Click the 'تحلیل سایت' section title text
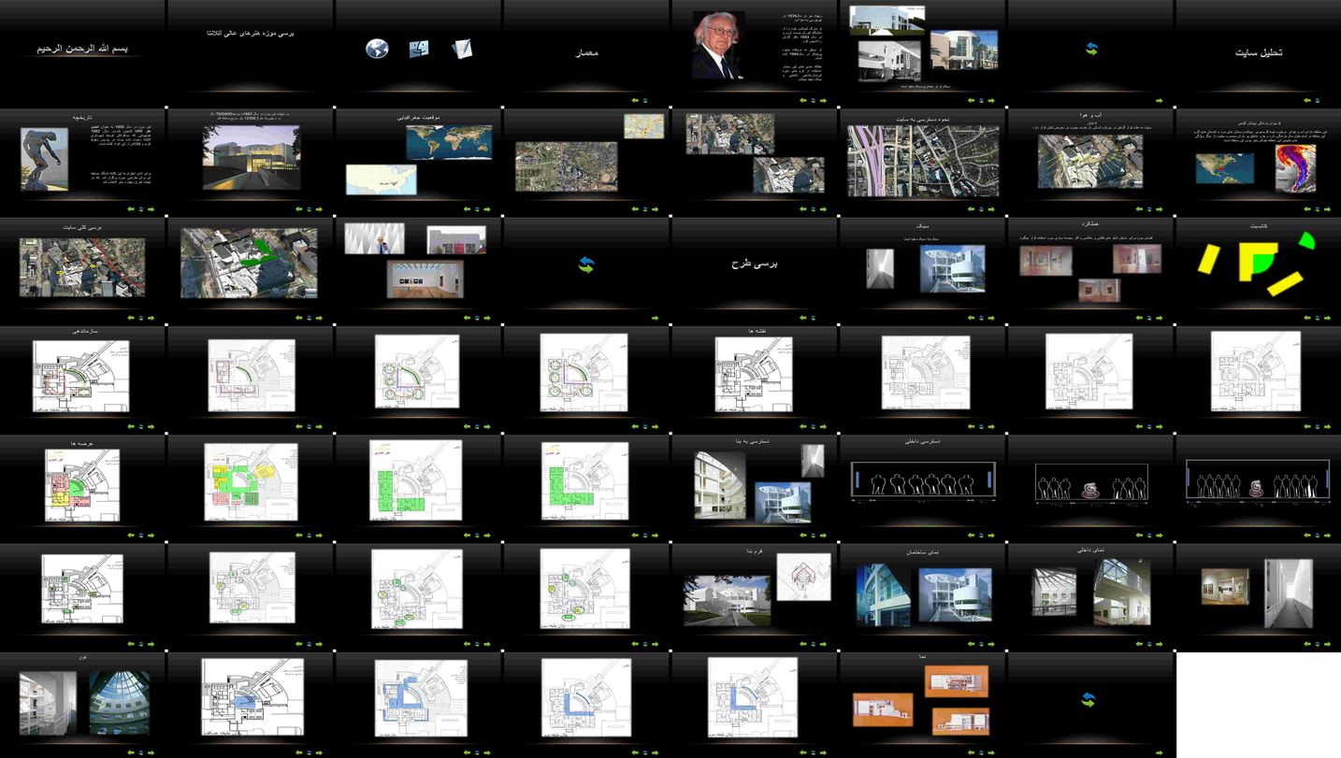 (1258, 52)
